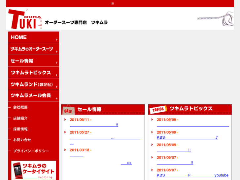
Task: Click the ツキムラのケータイサイト mobile banner
Action: [x=34, y=170]
